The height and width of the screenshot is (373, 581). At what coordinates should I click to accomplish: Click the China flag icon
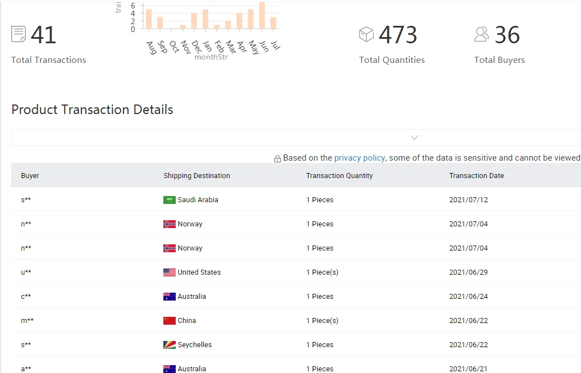[x=170, y=321]
